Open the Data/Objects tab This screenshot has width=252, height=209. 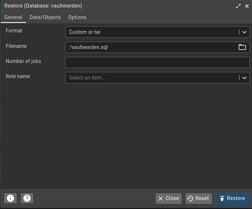(45, 17)
